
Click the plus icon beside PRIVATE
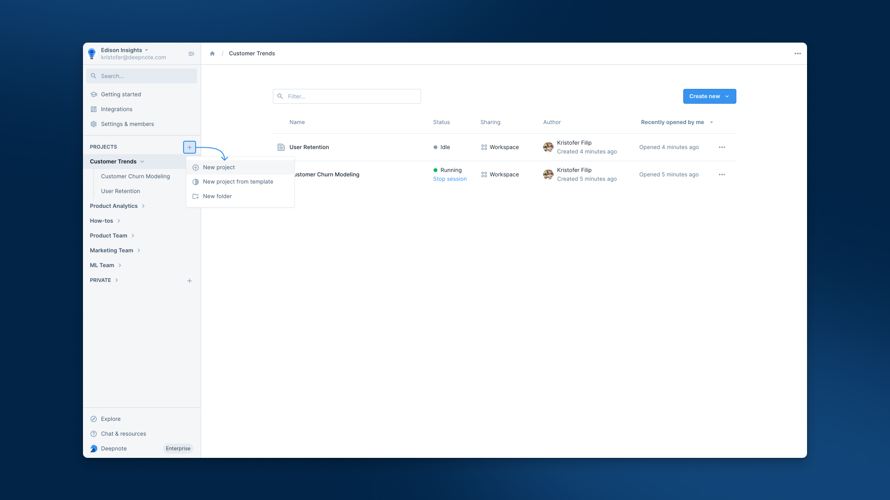(190, 281)
